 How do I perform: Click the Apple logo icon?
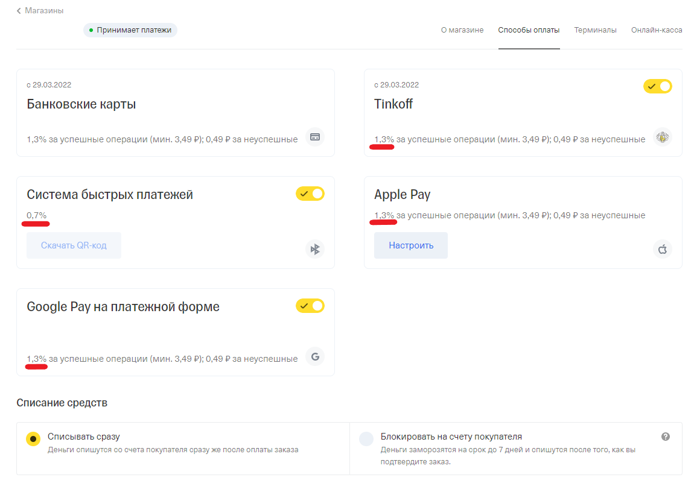point(662,249)
